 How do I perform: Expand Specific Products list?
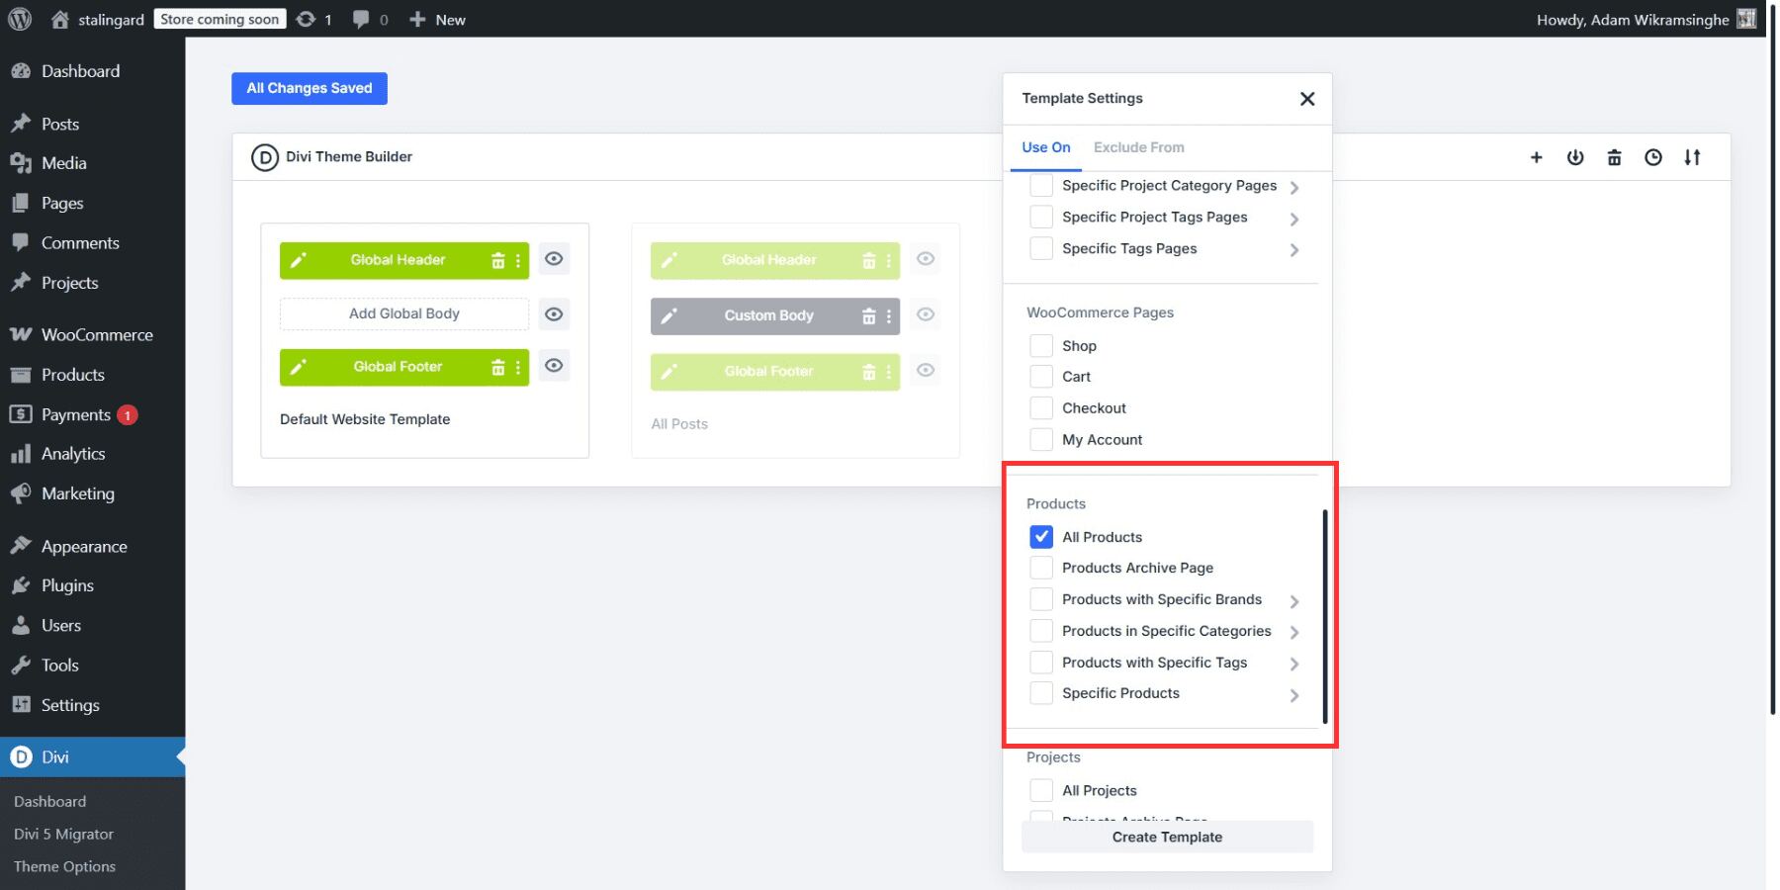pyautogui.click(x=1294, y=694)
